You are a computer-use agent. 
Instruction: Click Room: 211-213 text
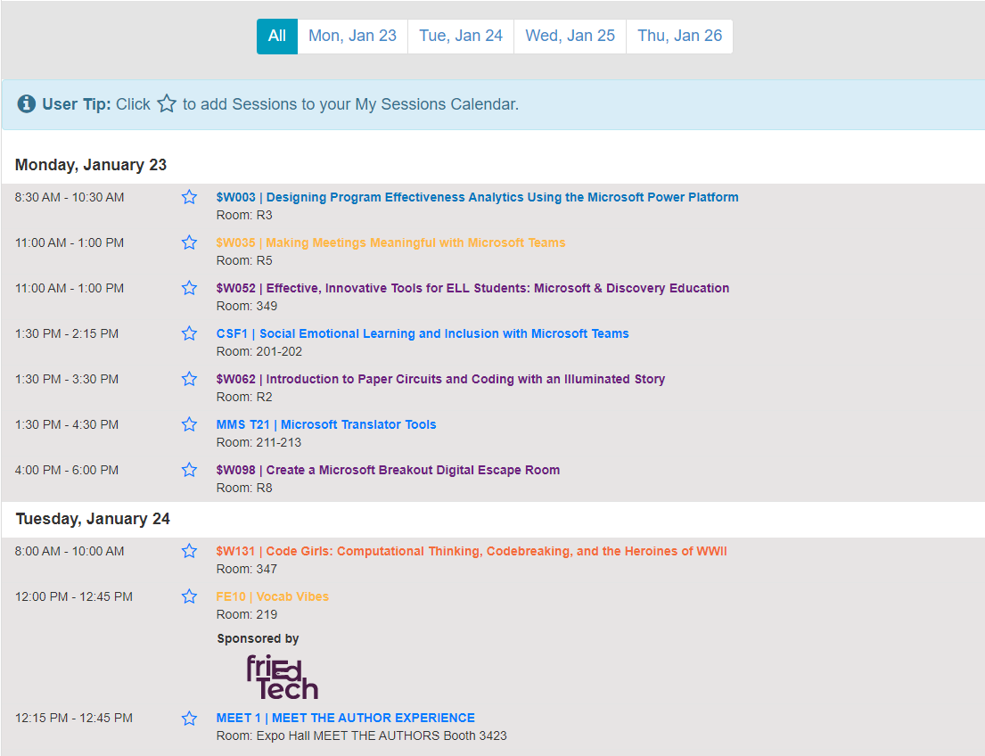259,442
